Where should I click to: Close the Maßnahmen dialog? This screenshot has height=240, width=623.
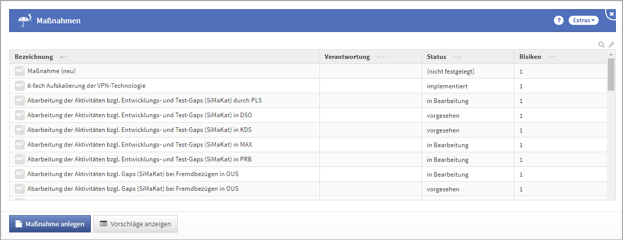click(612, 14)
